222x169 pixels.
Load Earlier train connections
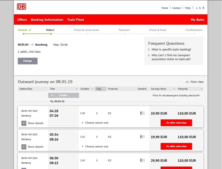pos(64,95)
